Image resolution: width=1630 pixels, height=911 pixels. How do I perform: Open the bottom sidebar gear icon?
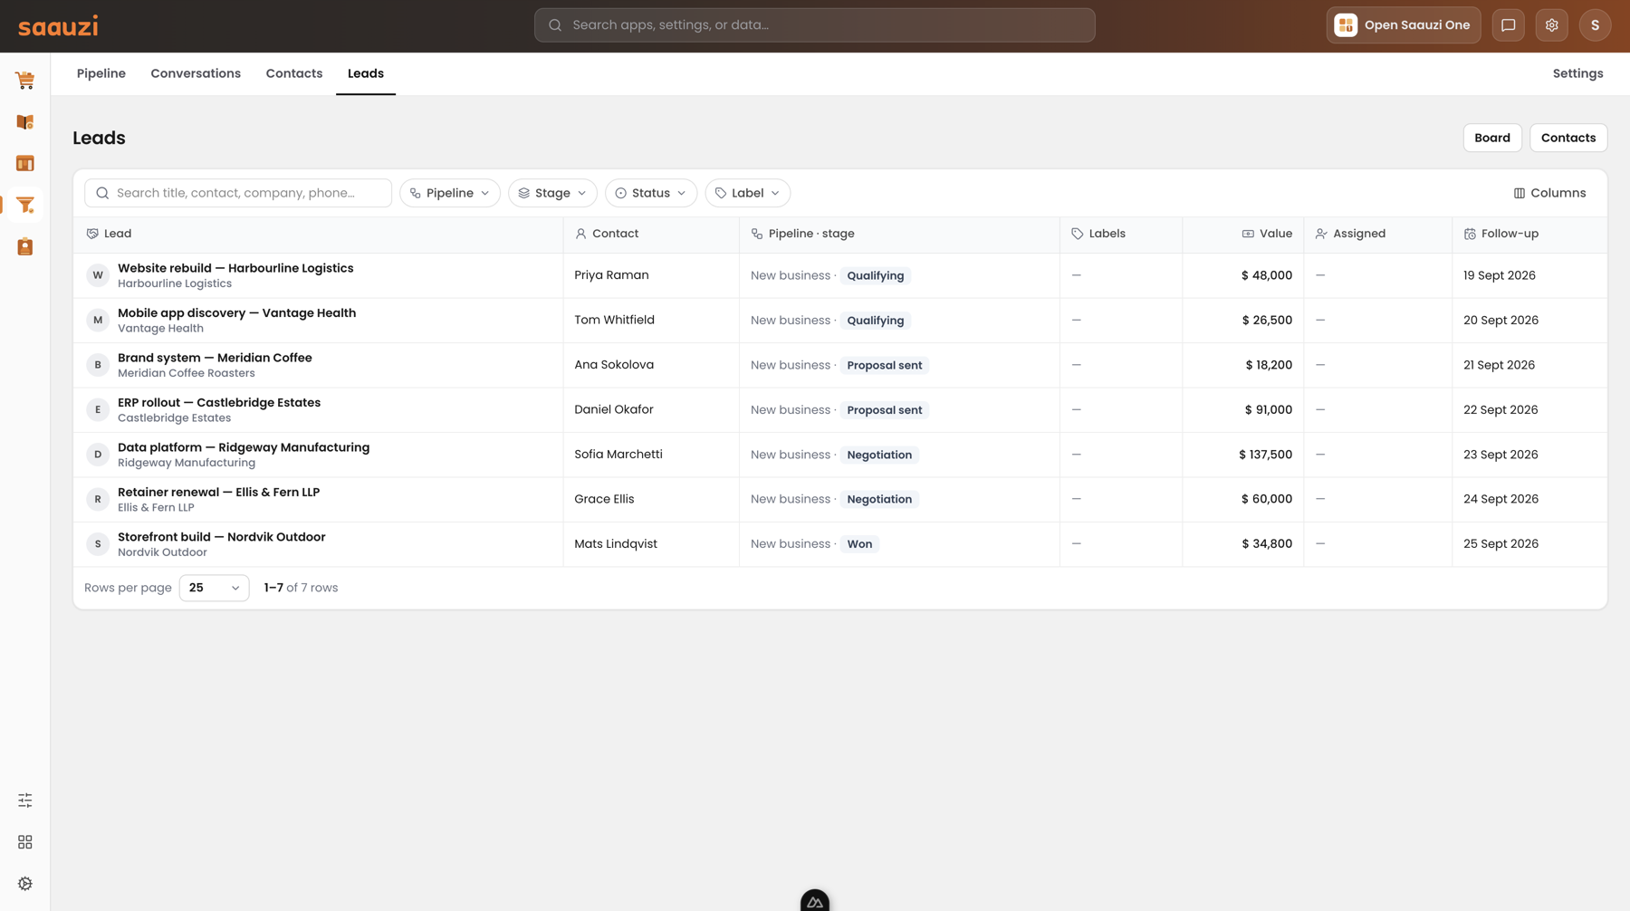pos(25,884)
